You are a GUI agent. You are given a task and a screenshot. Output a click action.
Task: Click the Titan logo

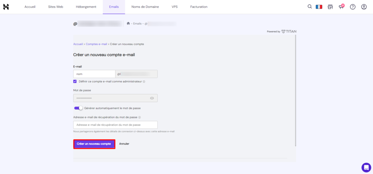[x=289, y=31]
